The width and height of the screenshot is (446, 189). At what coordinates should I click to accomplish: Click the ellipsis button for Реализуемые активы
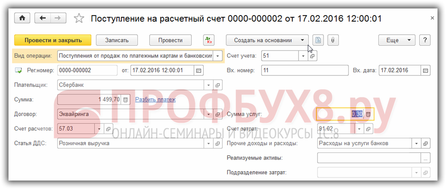click(x=426, y=158)
